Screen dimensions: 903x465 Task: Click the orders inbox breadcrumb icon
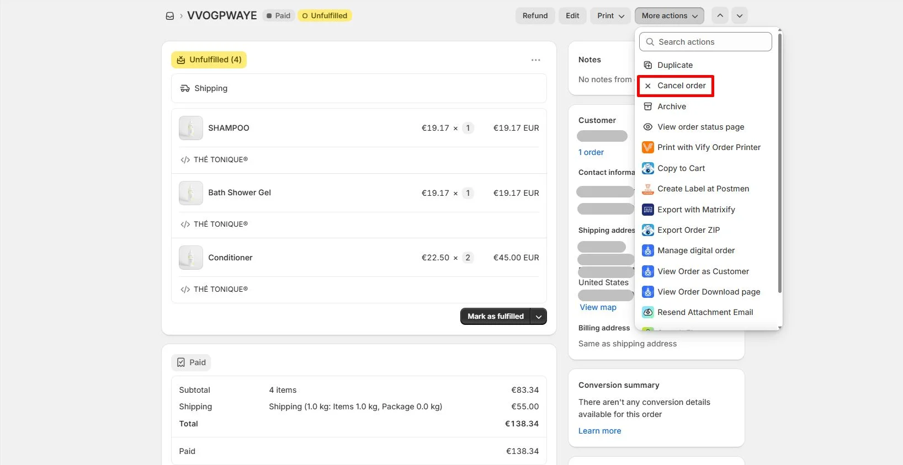[170, 16]
